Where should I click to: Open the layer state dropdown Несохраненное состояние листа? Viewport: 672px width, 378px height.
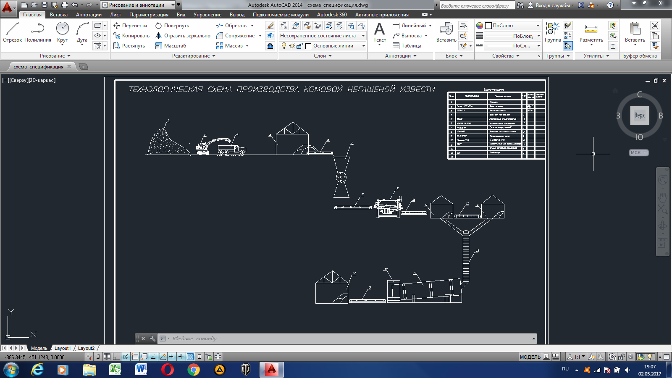point(323,36)
